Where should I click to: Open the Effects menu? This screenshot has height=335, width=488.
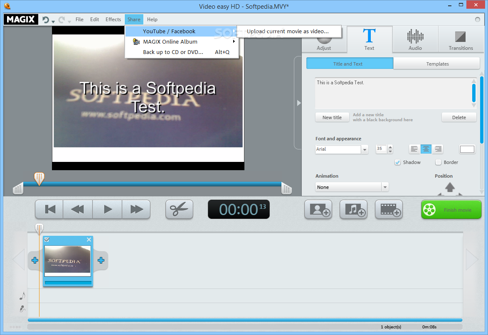point(113,19)
